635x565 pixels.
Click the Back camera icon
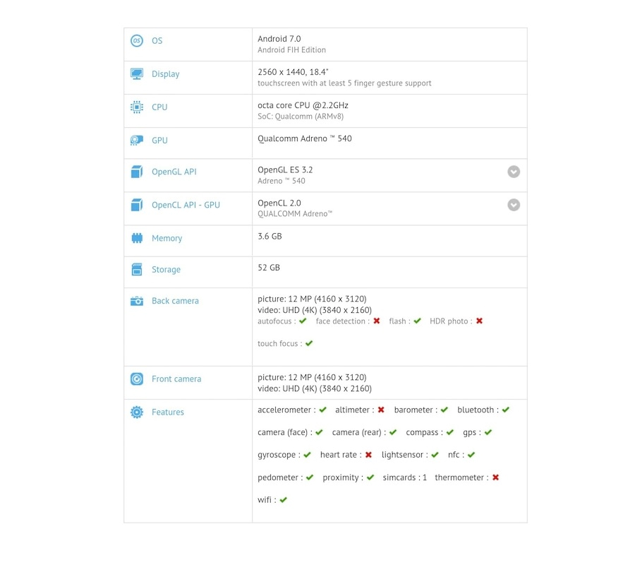coord(137,301)
